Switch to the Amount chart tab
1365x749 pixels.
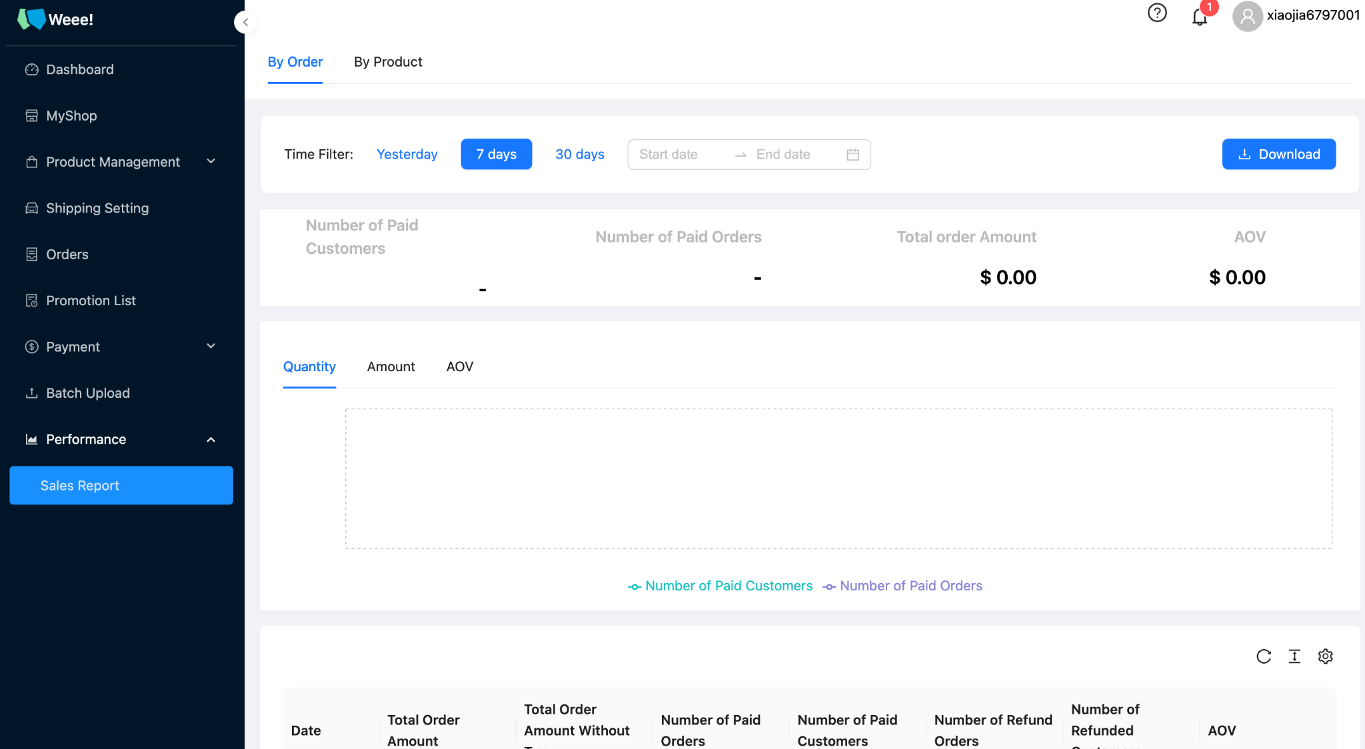pos(391,367)
